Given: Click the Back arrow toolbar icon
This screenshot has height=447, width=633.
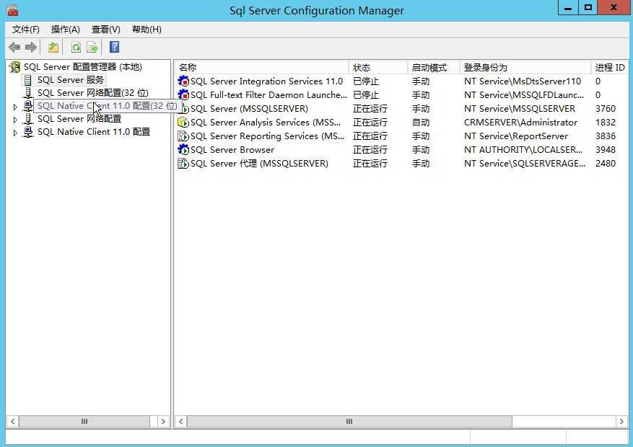Looking at the screenshot, I should coord(14,48).
